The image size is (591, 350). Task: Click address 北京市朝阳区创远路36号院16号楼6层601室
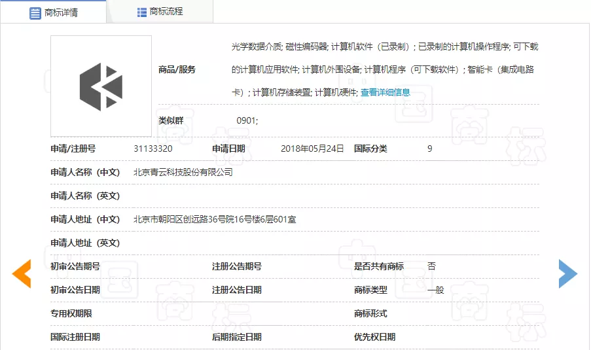215,219
